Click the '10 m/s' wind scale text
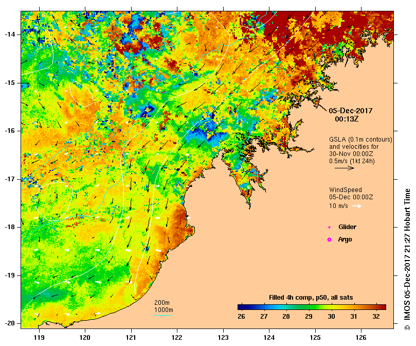Image resolution: width=416 pixels, height=346 pixels. (x=338, y=206)
